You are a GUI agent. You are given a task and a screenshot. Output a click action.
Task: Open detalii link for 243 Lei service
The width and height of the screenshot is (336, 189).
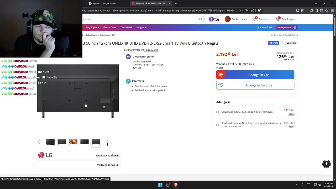291,114
